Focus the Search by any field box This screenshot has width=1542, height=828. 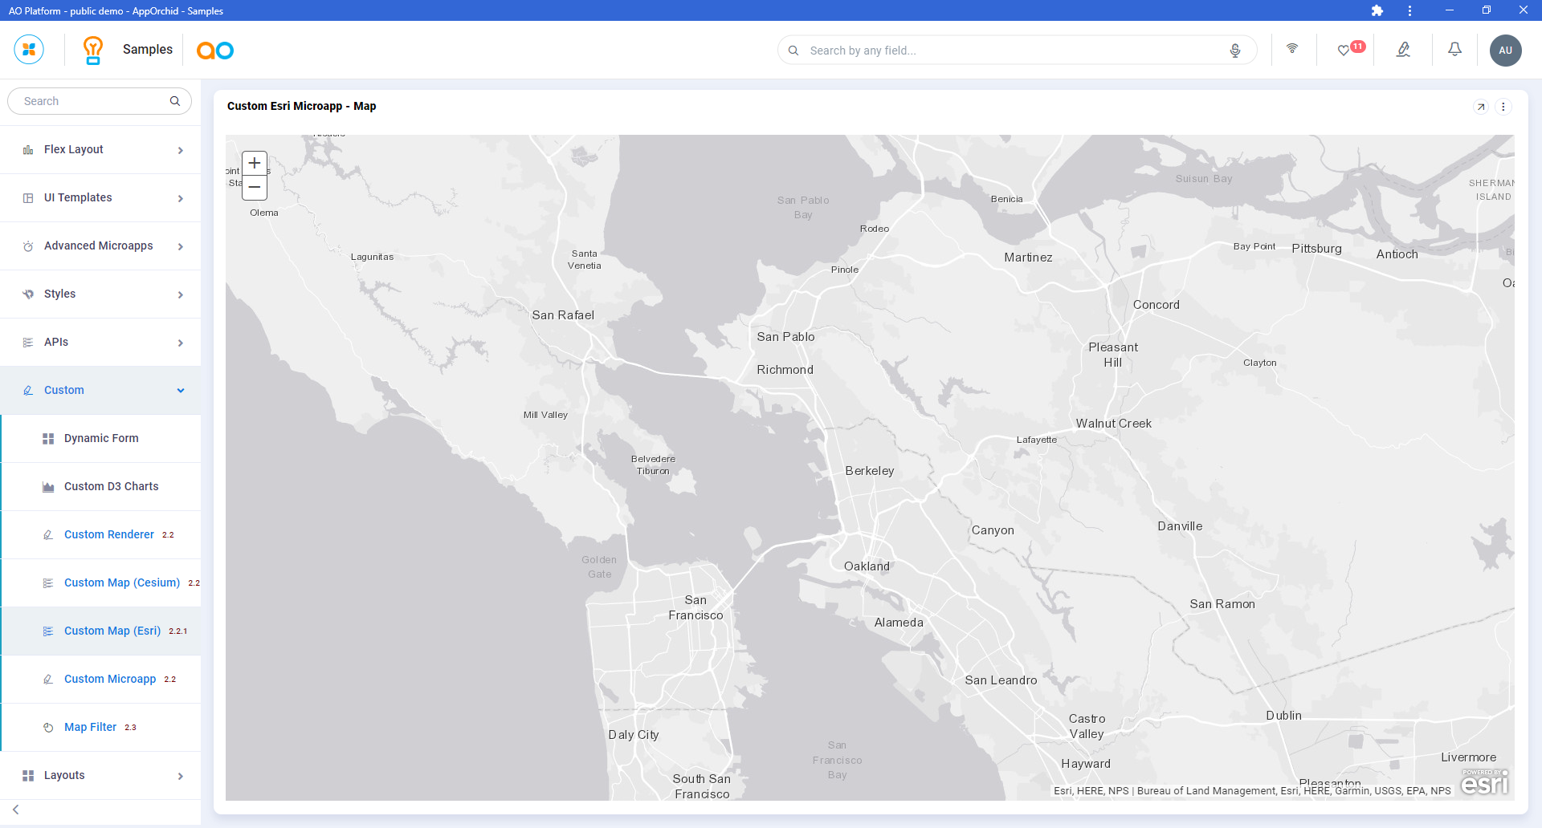[1012, 51]
